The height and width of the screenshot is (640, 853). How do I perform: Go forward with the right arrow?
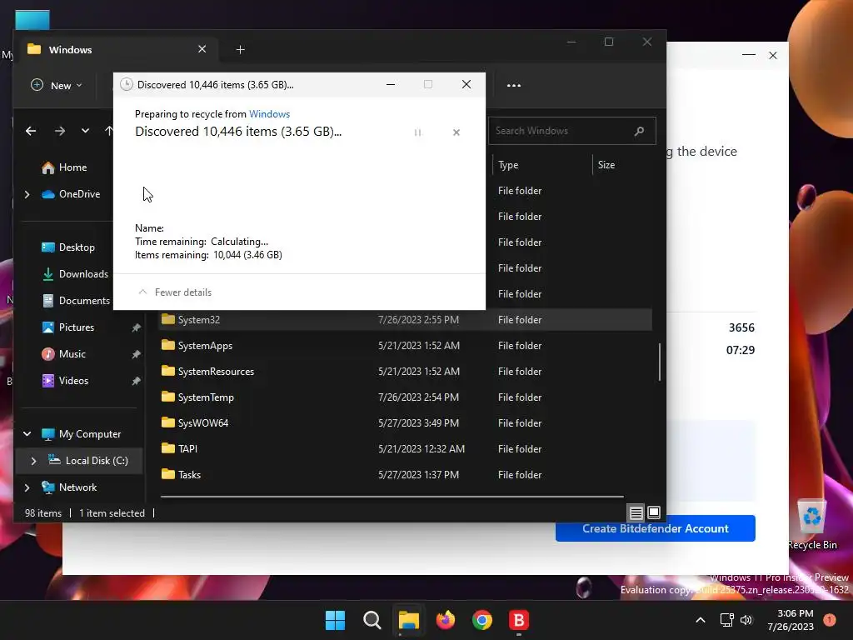click(60, 131)
